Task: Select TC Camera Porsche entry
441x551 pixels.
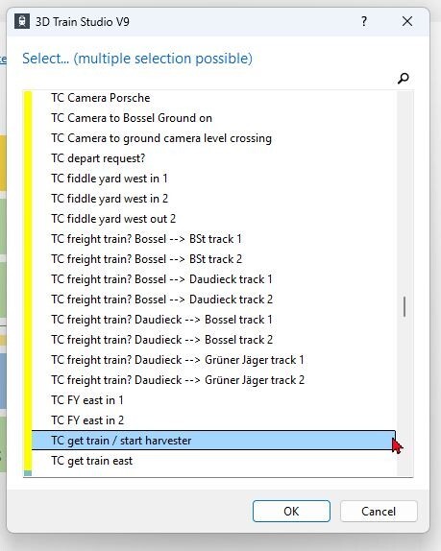Action: pos(213,98)
